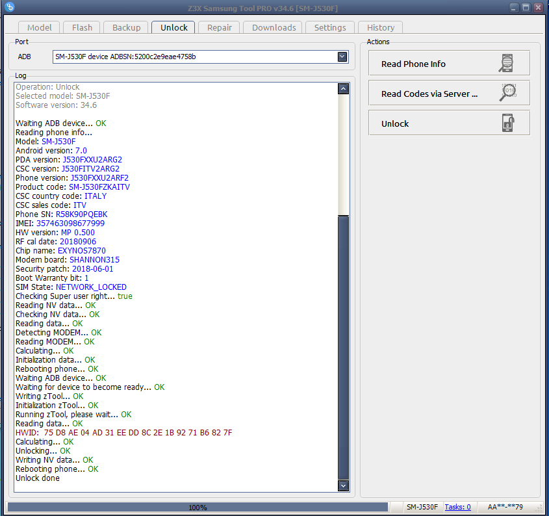Click the Read Codes magnifier icon
This screenshot has width=549, height=516.
coord(507,92)
